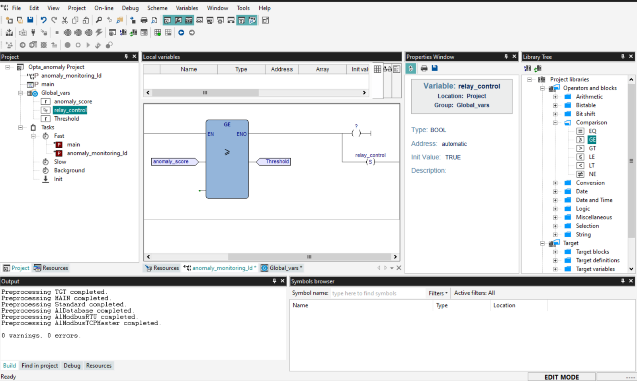Click the Symbol name search field

tap(377, 293)
